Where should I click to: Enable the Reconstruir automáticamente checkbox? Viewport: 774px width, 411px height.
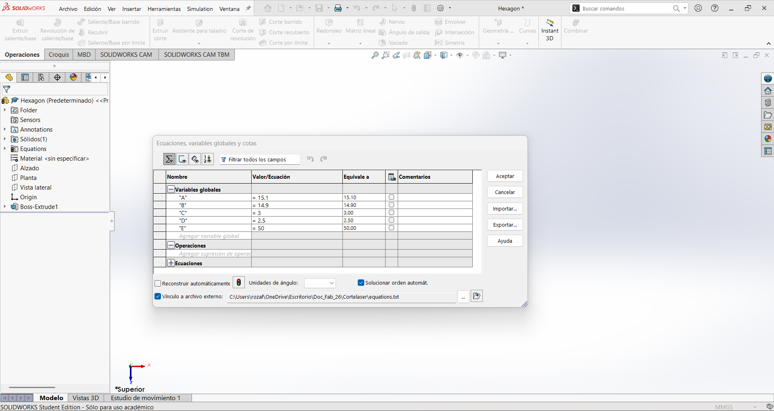[158, 283]
